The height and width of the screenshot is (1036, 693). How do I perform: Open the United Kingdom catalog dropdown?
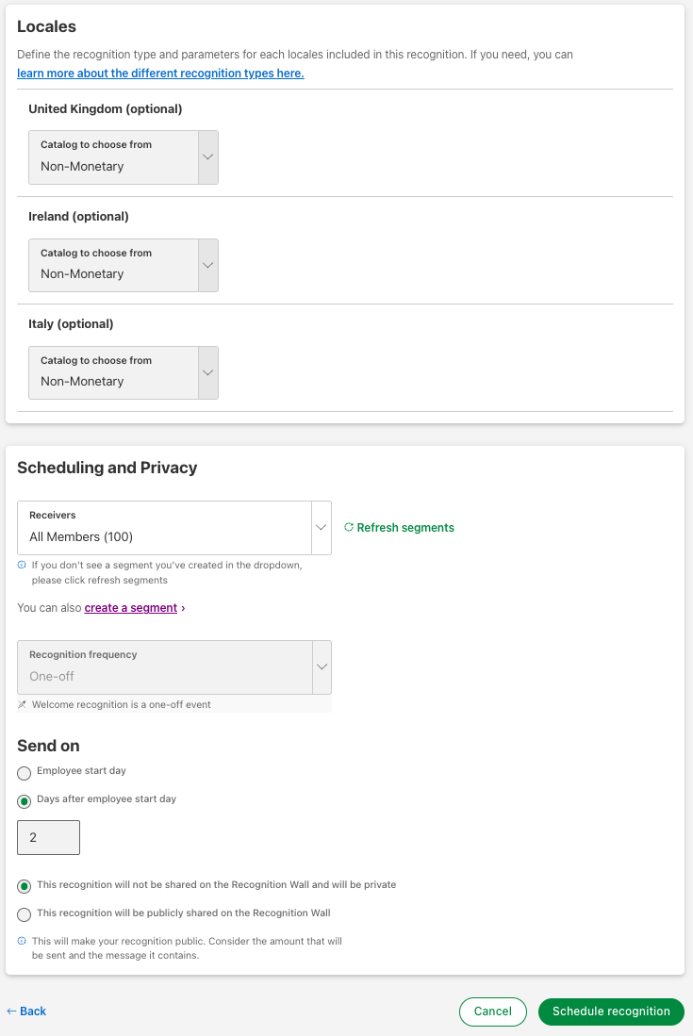coord(124,157)
